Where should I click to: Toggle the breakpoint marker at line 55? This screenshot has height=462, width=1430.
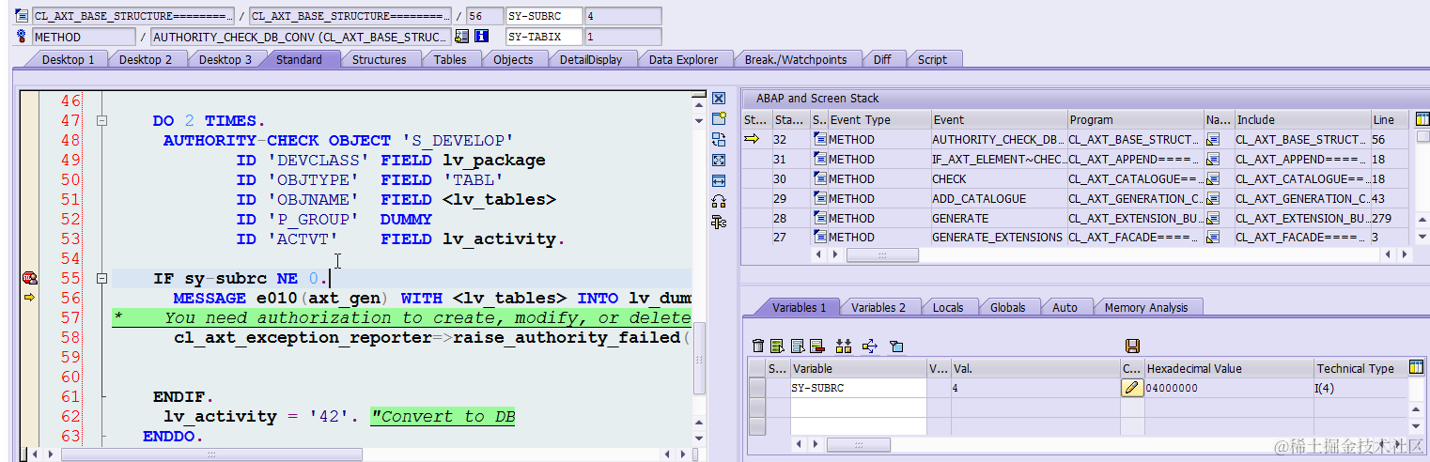pyautogui.click(x=29, y=278)
